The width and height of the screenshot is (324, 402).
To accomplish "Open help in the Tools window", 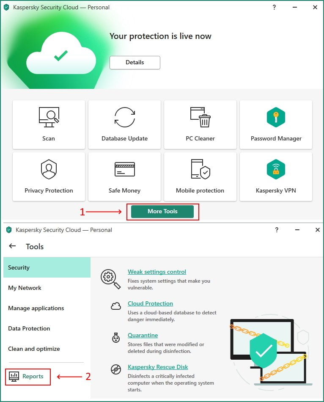I will pos(277,230).
